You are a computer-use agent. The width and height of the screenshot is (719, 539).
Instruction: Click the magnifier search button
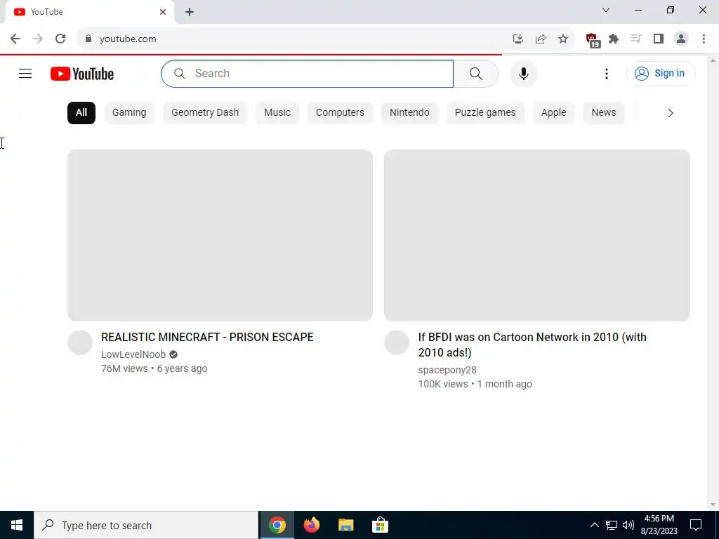tap(475, 73)
